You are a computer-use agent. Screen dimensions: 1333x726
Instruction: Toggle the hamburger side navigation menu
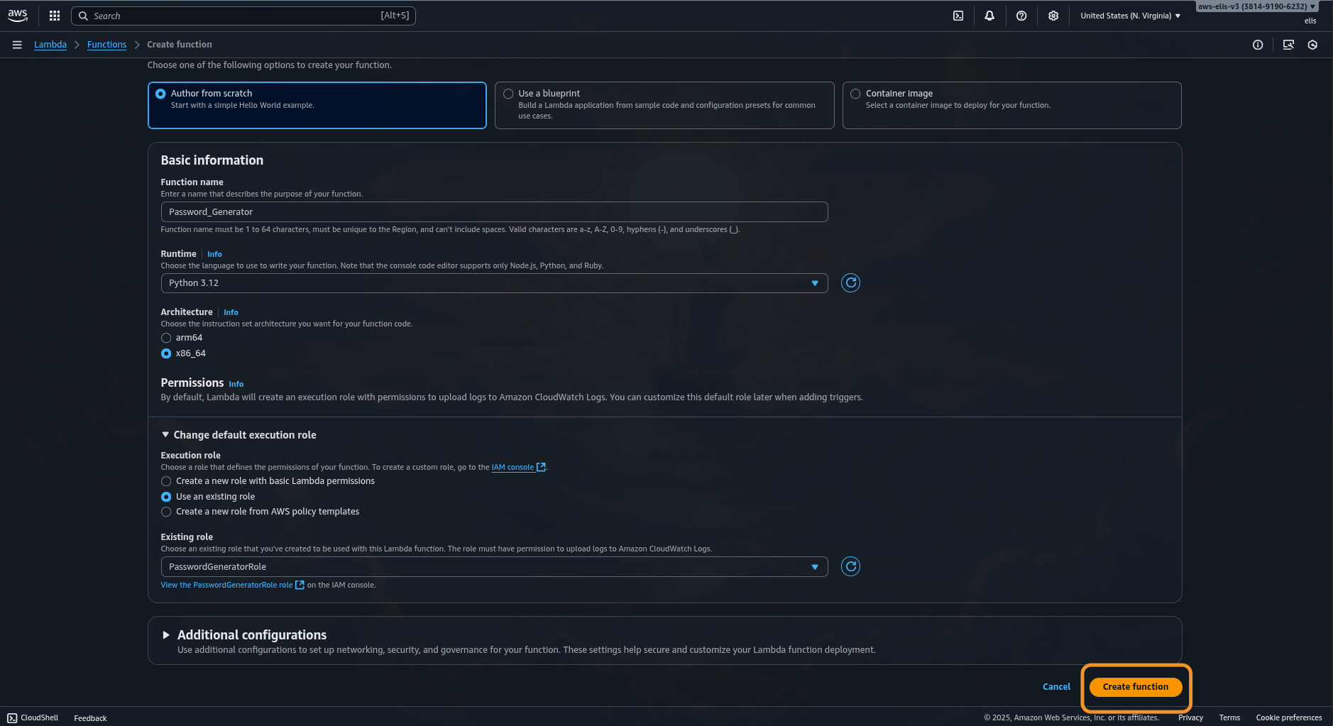[x=17, y=45]
